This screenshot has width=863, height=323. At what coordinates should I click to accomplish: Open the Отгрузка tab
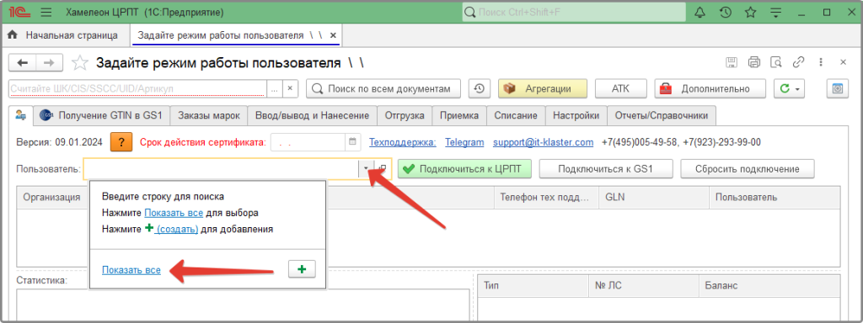click(x=405, y=116)
